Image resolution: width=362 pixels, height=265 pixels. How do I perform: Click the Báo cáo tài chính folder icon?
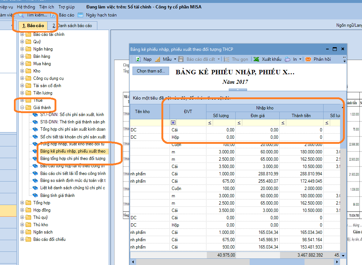pyautogui.click(x=29, y=35)
